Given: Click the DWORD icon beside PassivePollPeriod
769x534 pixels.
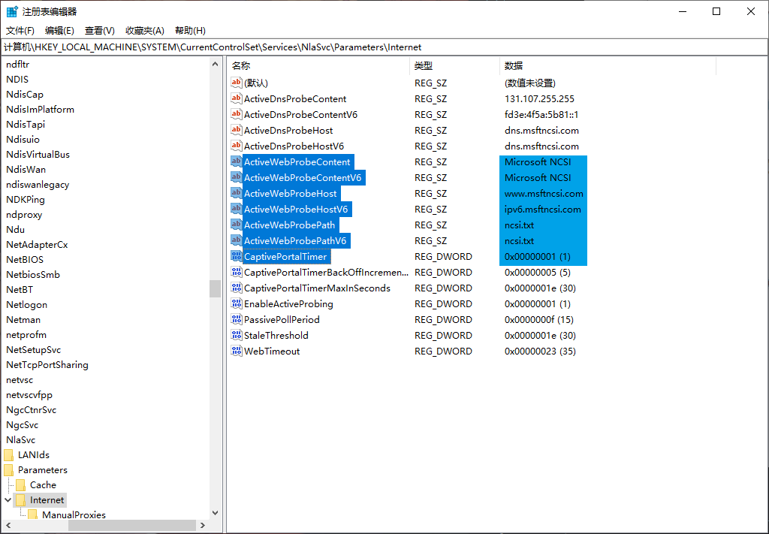Looking at the screenshot, I should click(237, 319).
